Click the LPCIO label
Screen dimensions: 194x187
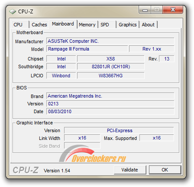(37, 76)
